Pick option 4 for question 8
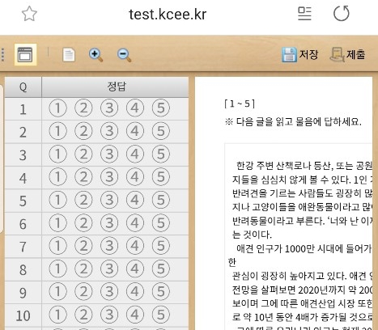 135,269
